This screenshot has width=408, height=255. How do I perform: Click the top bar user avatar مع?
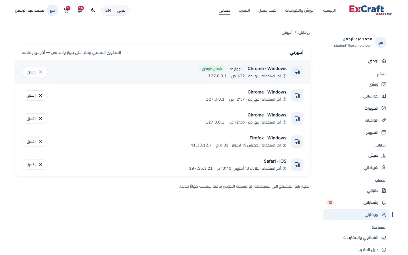point(52,10)
